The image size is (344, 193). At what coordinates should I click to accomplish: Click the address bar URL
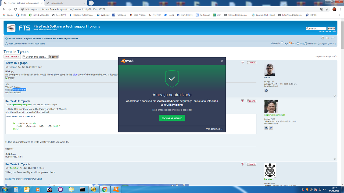click(x=73, y=9)
